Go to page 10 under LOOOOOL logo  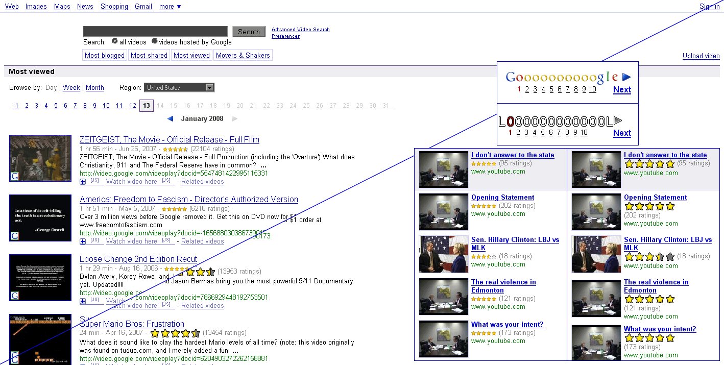584,133
